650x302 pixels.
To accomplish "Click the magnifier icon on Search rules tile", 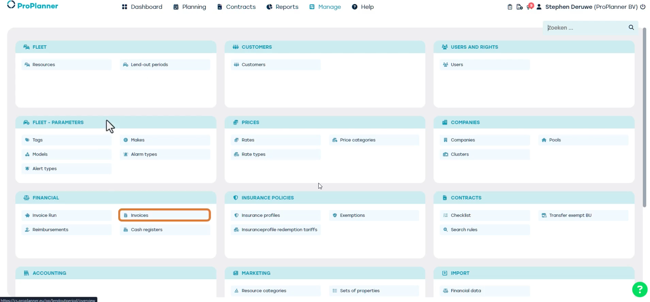I will coord(445,230).
